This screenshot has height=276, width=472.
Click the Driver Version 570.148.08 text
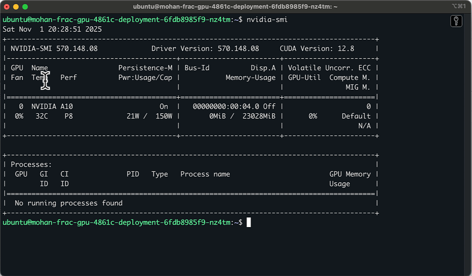click(x=205, y=48)
